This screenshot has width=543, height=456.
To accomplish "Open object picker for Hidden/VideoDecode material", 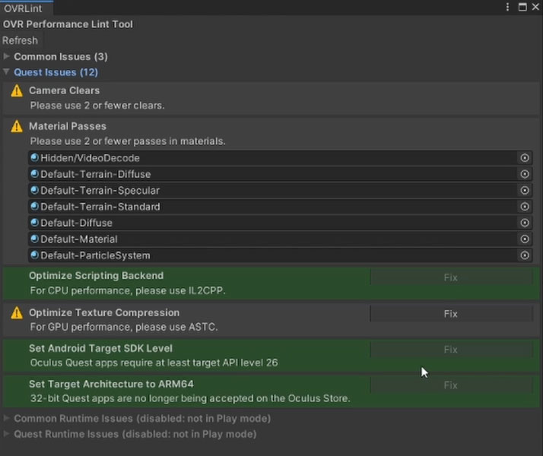I will point(525,158).
